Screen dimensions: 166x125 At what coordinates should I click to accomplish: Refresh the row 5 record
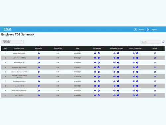[x=155, y=72]
